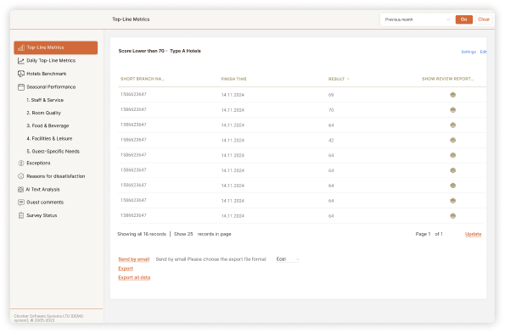Open the review report for result 42
The image size is (505, 333).
pos(453,140)
